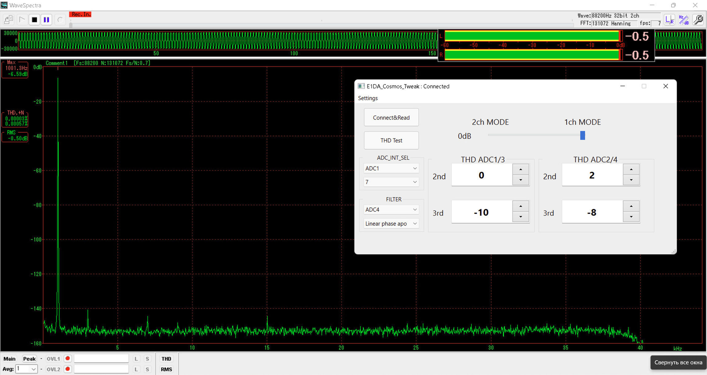This screenshot has width=707, height=375.
Task: Click the Max 1001.3Hz readout box
Action: [15, 70]
